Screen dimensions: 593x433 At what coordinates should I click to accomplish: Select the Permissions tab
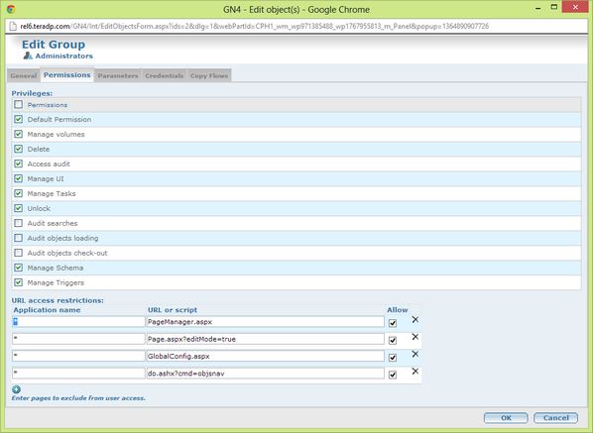pos(67,75)
